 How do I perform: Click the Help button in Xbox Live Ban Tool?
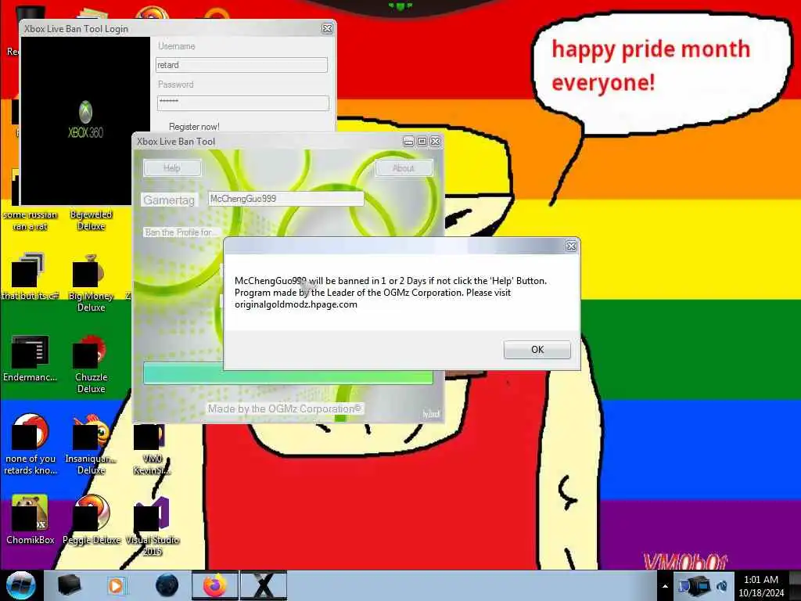(172, 167)
